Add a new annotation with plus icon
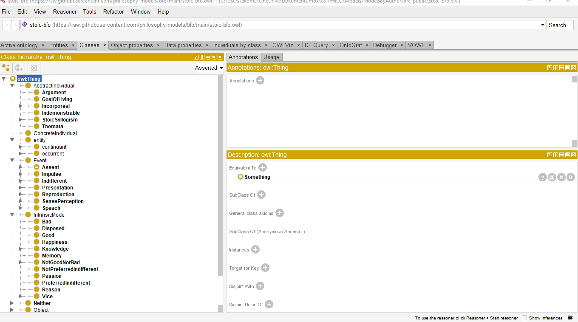The height and width of the screenshot is (322, 578). [260, 80]
